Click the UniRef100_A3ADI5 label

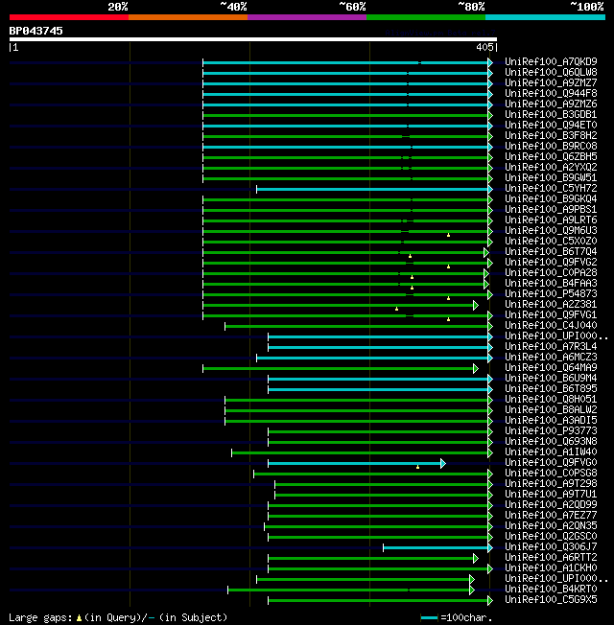(551, 421)
